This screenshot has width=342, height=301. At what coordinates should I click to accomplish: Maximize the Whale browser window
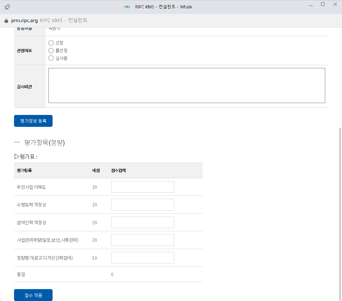click(323, 5)
